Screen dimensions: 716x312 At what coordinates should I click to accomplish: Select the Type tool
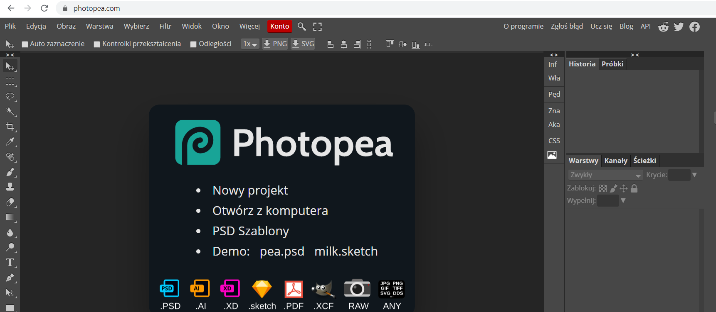(10, 262)
